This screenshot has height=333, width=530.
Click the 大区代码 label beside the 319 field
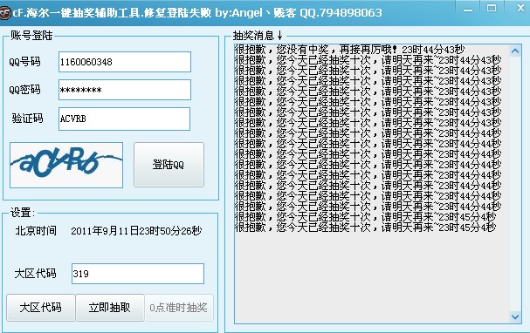(35, 273)
